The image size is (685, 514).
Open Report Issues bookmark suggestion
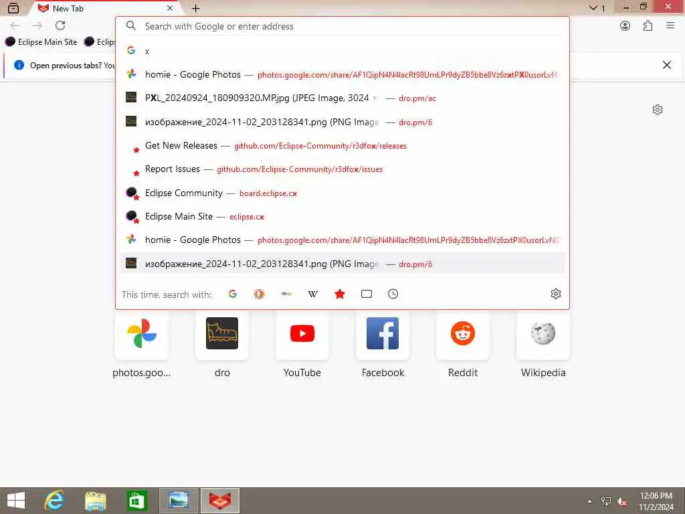tap(342, 169)
